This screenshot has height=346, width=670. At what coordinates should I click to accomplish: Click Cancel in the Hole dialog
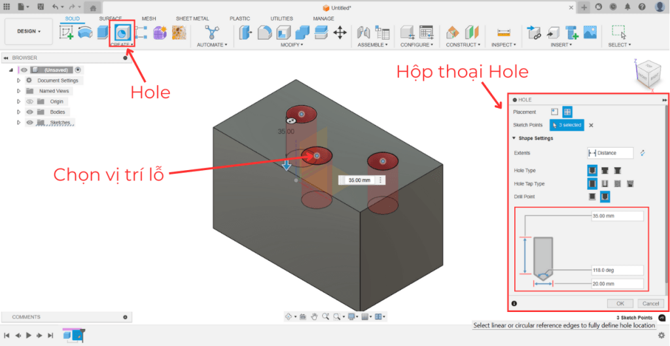click(x=650, y=303)
